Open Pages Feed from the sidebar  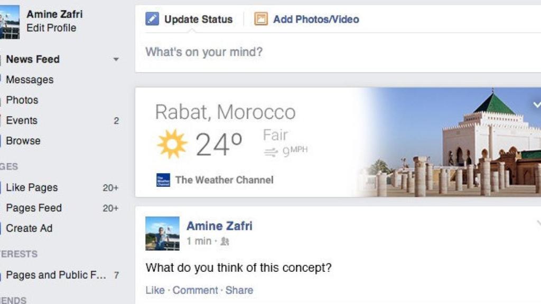pos(33,208)
